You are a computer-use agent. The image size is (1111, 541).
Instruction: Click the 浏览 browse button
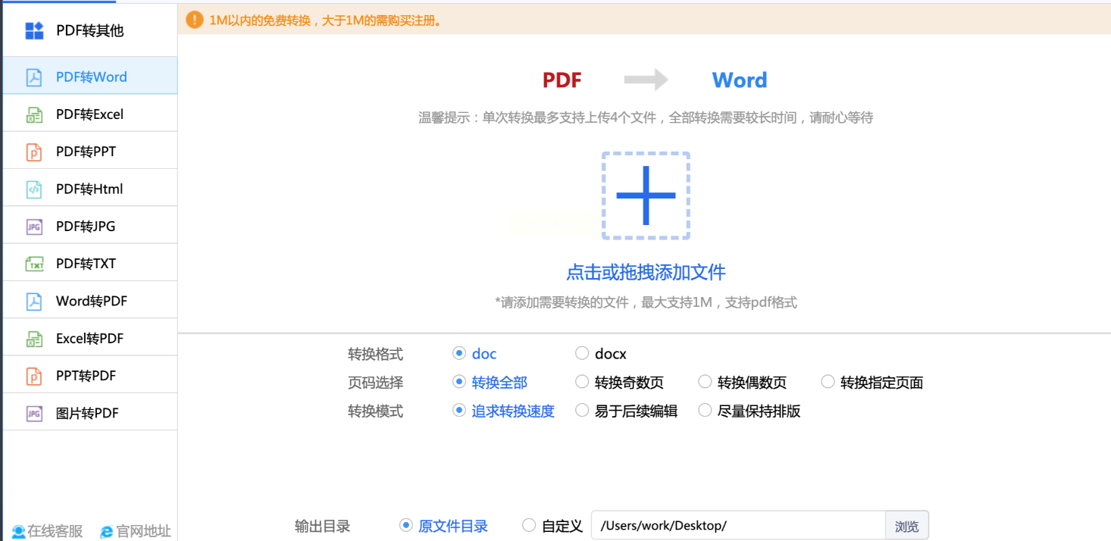coord(907,526)
